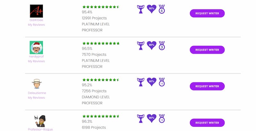
Task: Click the 90% heart badge for Professor-Roque
Action: [151, 118]
